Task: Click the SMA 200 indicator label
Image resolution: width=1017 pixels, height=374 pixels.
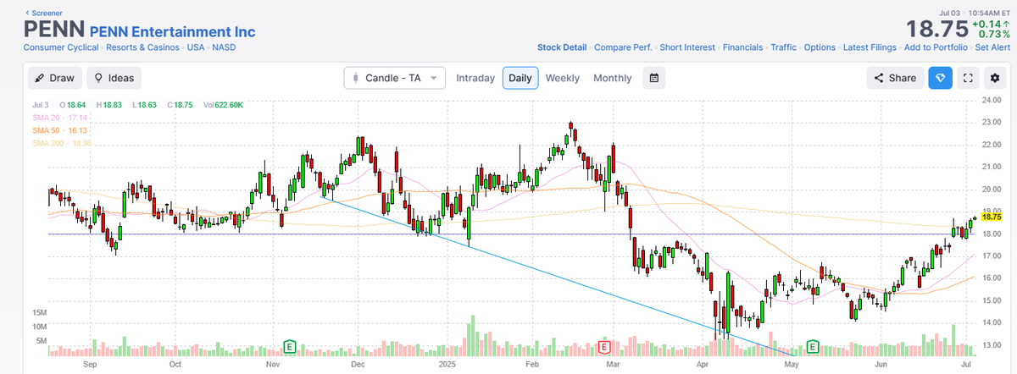Action: [x=62, y=143]
